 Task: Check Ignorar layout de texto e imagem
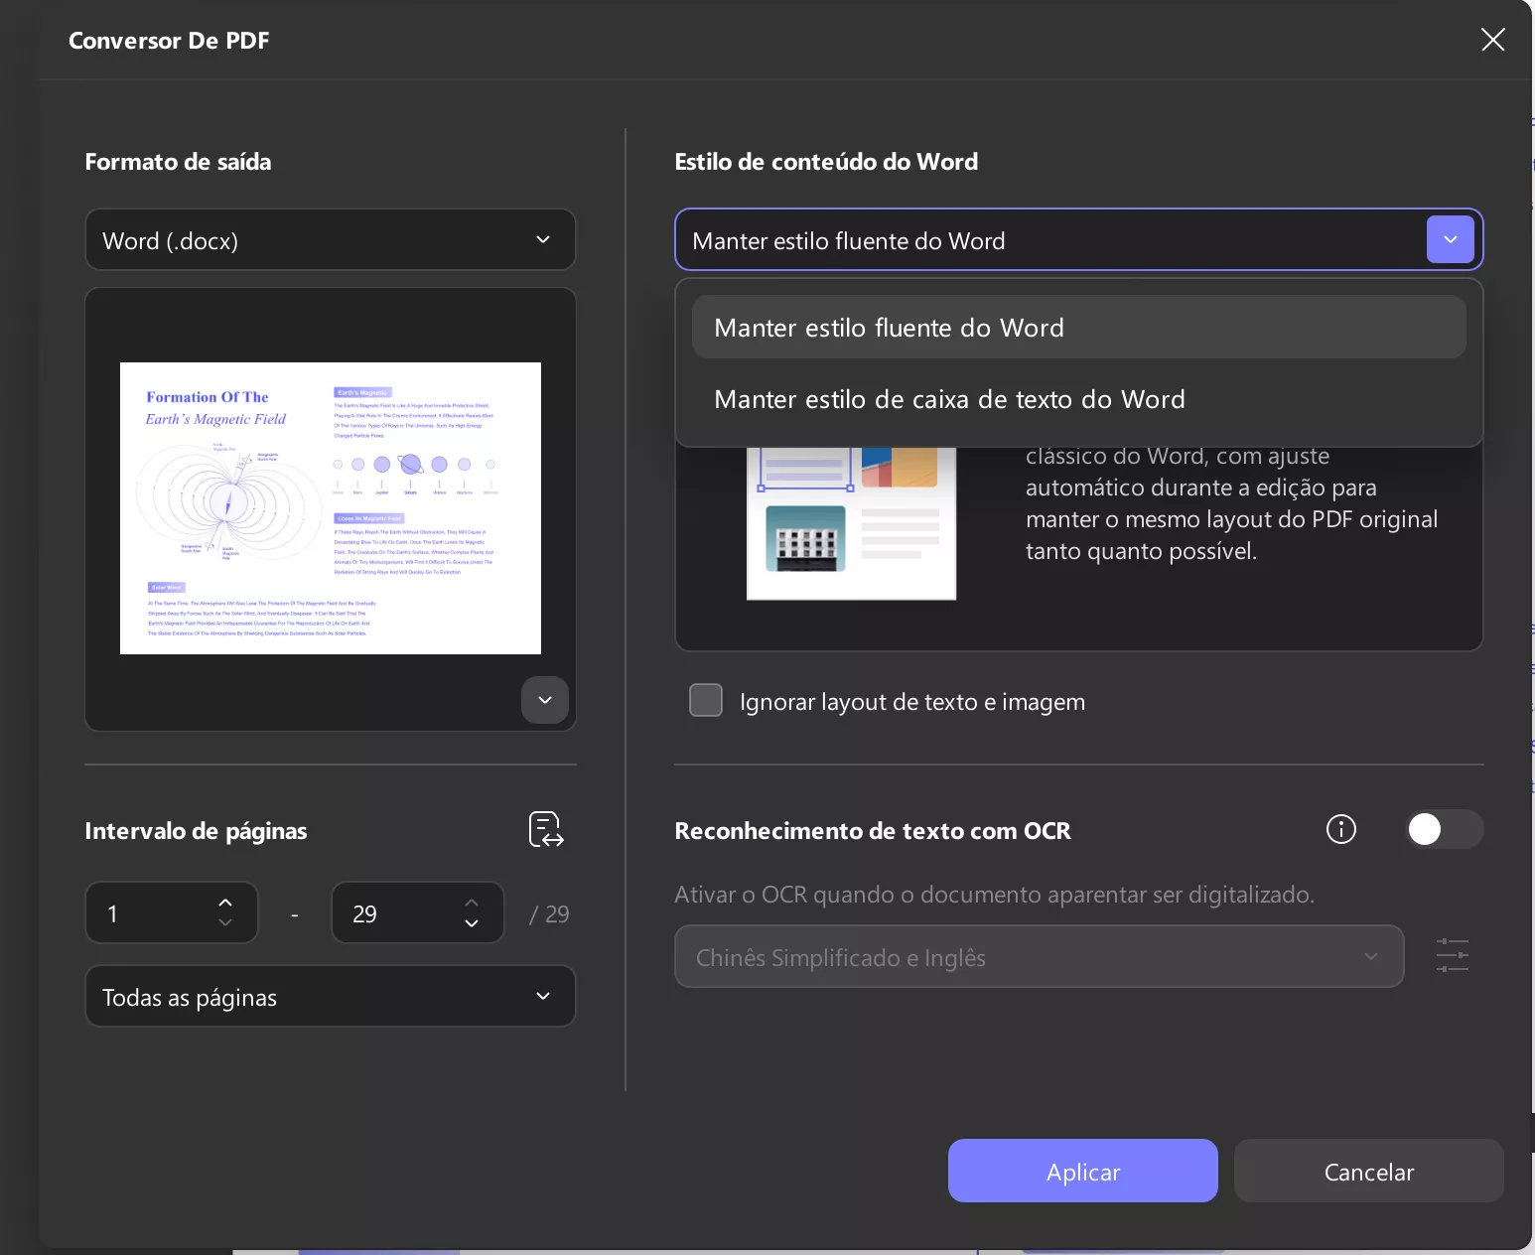(x=706, y=700)
